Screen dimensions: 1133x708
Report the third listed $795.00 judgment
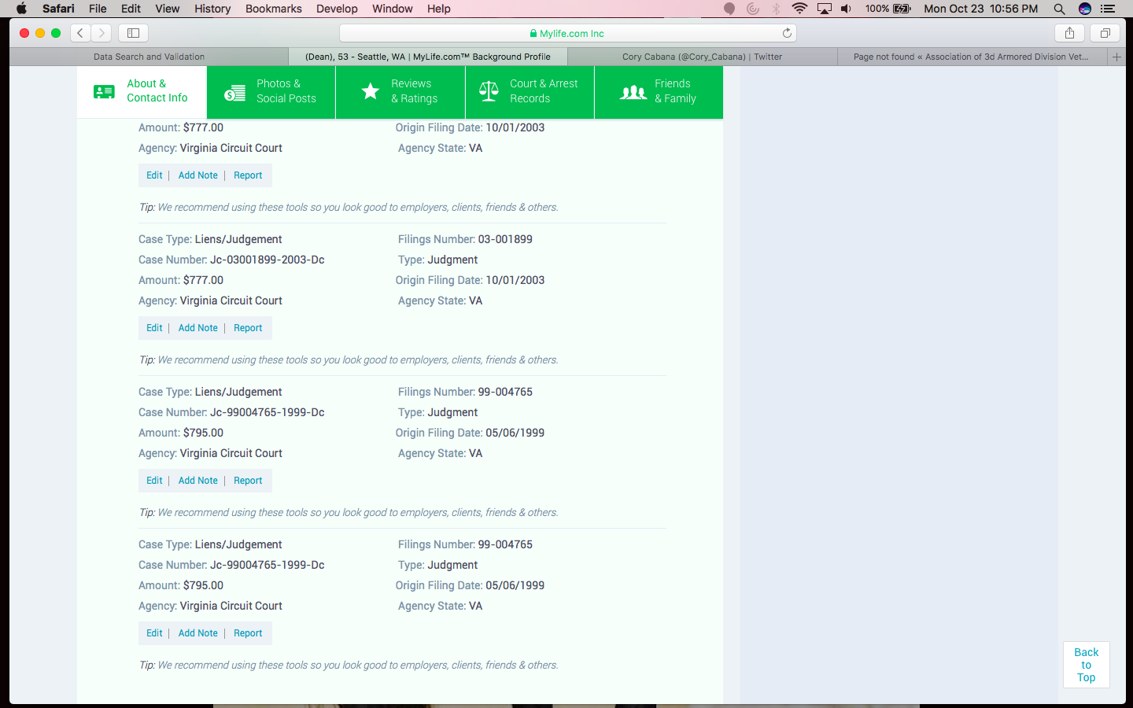[248, 481]
